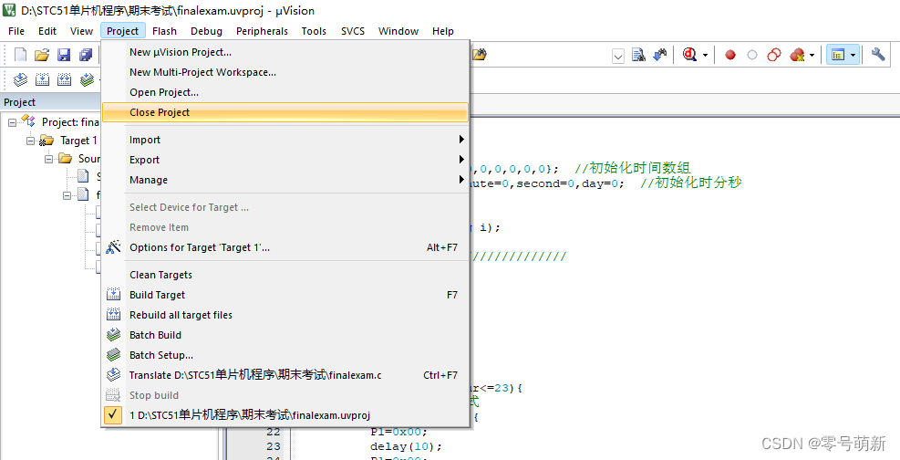Screen dimensions: 900x460
Task: Click the Translate finalexam.c menu icon
Action: (x=114, y=375)
